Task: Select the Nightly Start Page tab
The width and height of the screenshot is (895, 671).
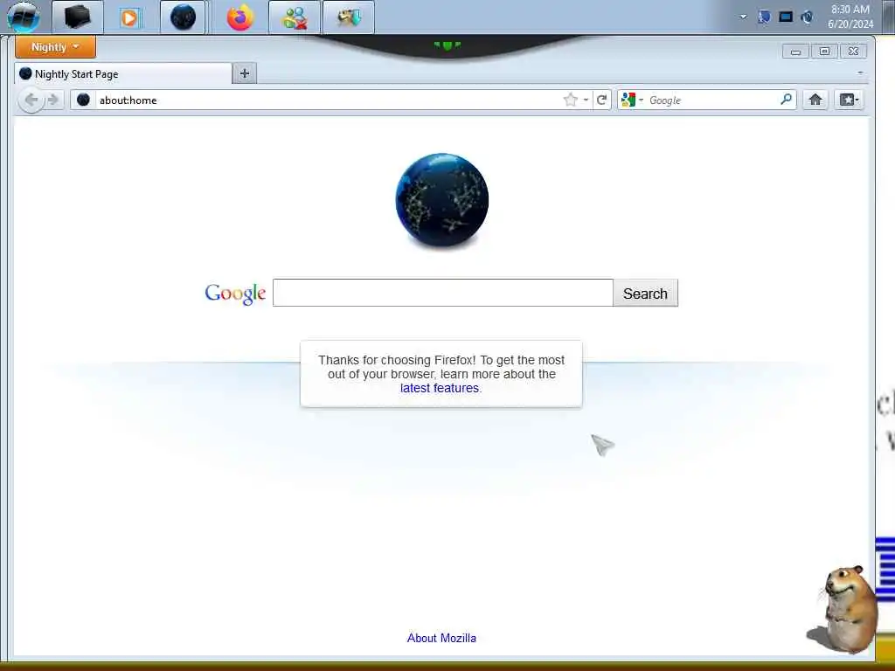Action: (x=123, y=73)
